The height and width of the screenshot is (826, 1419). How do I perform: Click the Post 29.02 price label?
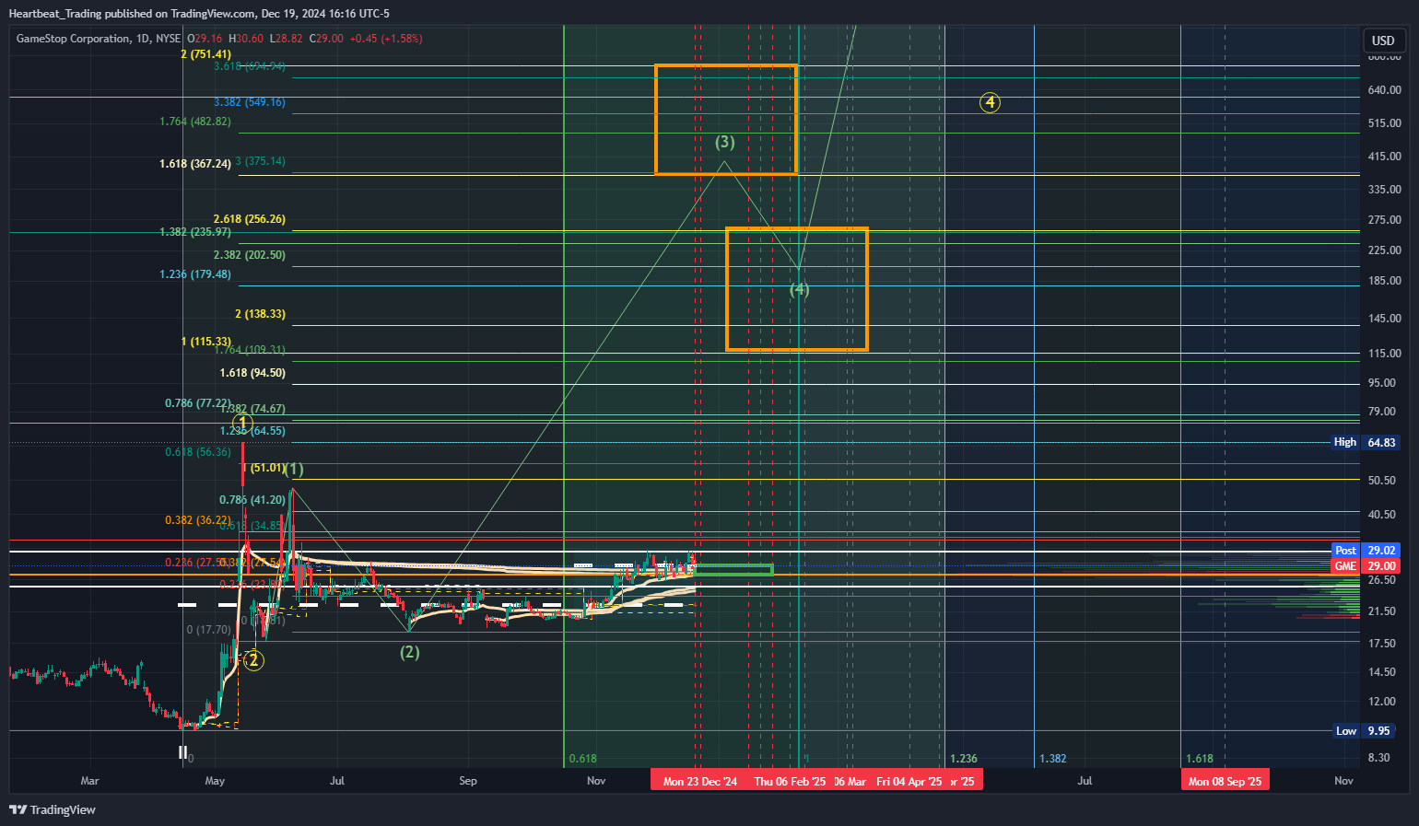click(1366, 551)
